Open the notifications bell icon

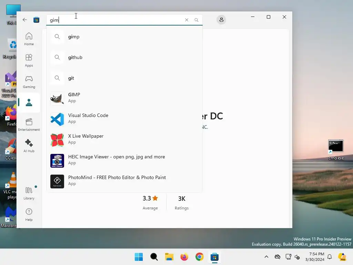pyautogui.click(x=330, y=257)
